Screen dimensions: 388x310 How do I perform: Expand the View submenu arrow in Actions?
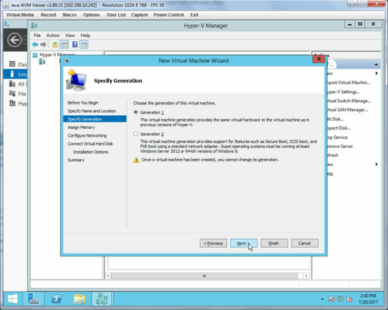click(376, 164)
